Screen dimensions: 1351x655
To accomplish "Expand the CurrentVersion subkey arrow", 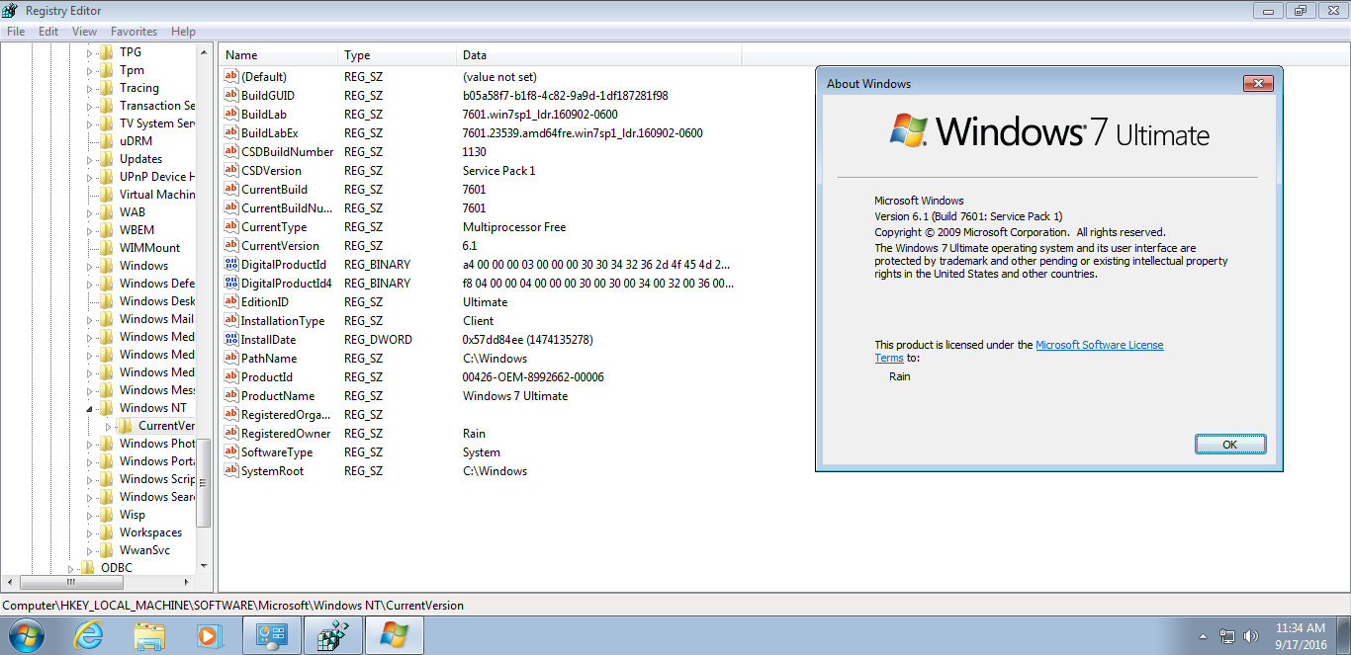I will point(108,426).
